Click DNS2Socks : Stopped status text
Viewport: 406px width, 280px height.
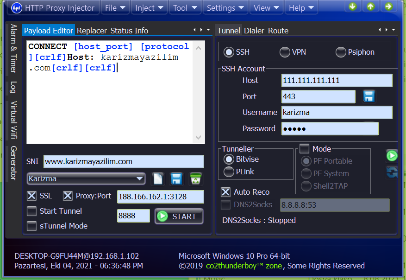pyautogui.click(x=259, y=220)
